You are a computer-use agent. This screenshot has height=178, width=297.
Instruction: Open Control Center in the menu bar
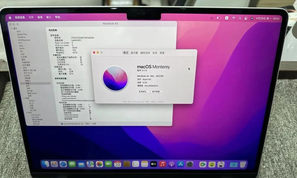(x=246, y=18)
